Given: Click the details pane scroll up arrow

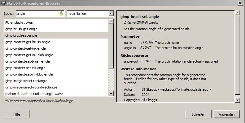Looking at the screenshot, I should 237,13.
